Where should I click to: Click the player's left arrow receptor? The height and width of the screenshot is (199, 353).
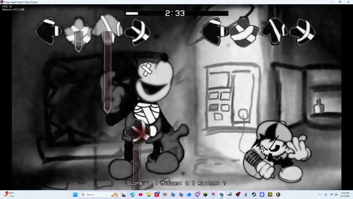pyautogui.click(x=215, y=31)
